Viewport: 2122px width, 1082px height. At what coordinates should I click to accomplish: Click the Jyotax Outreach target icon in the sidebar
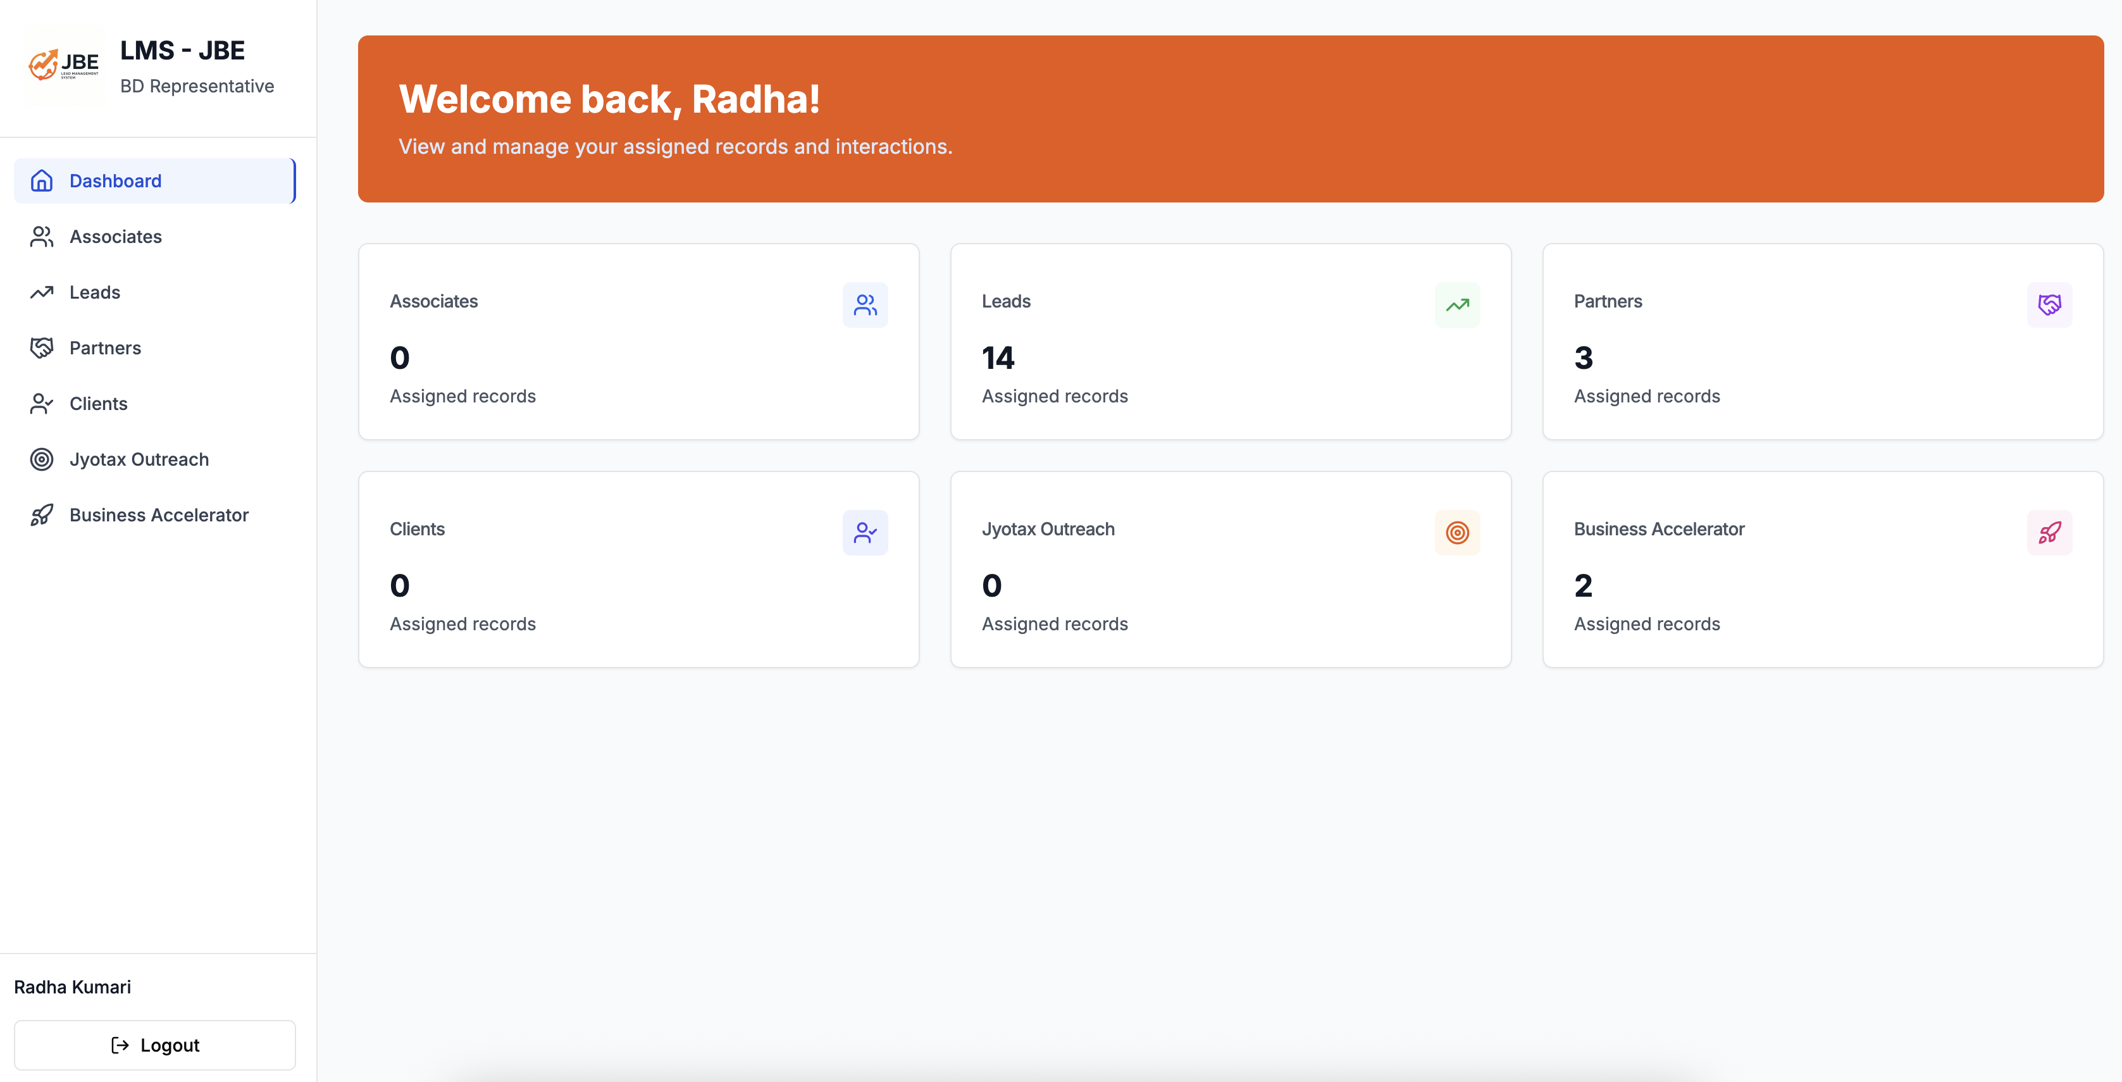(x=41, y=459)
